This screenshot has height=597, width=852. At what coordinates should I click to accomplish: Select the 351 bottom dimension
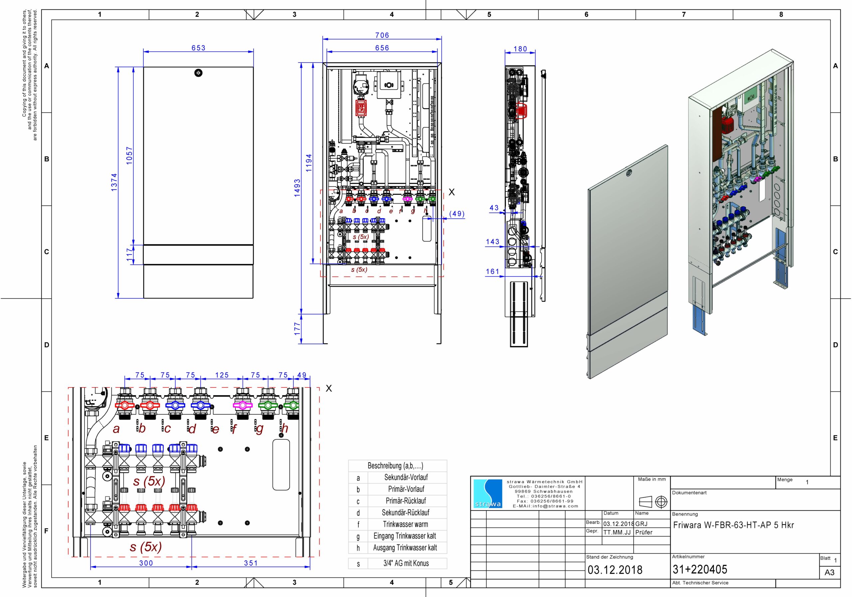(x=251, y=563)
